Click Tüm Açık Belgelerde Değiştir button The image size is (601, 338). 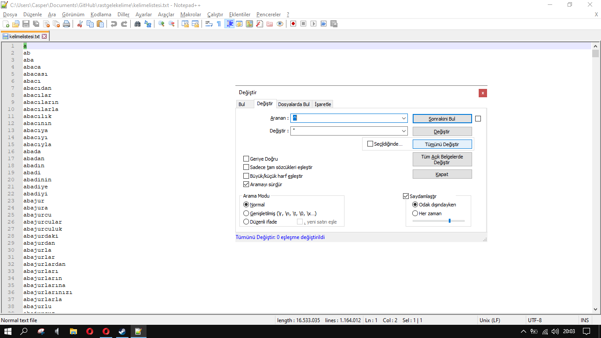click(442, 159)
